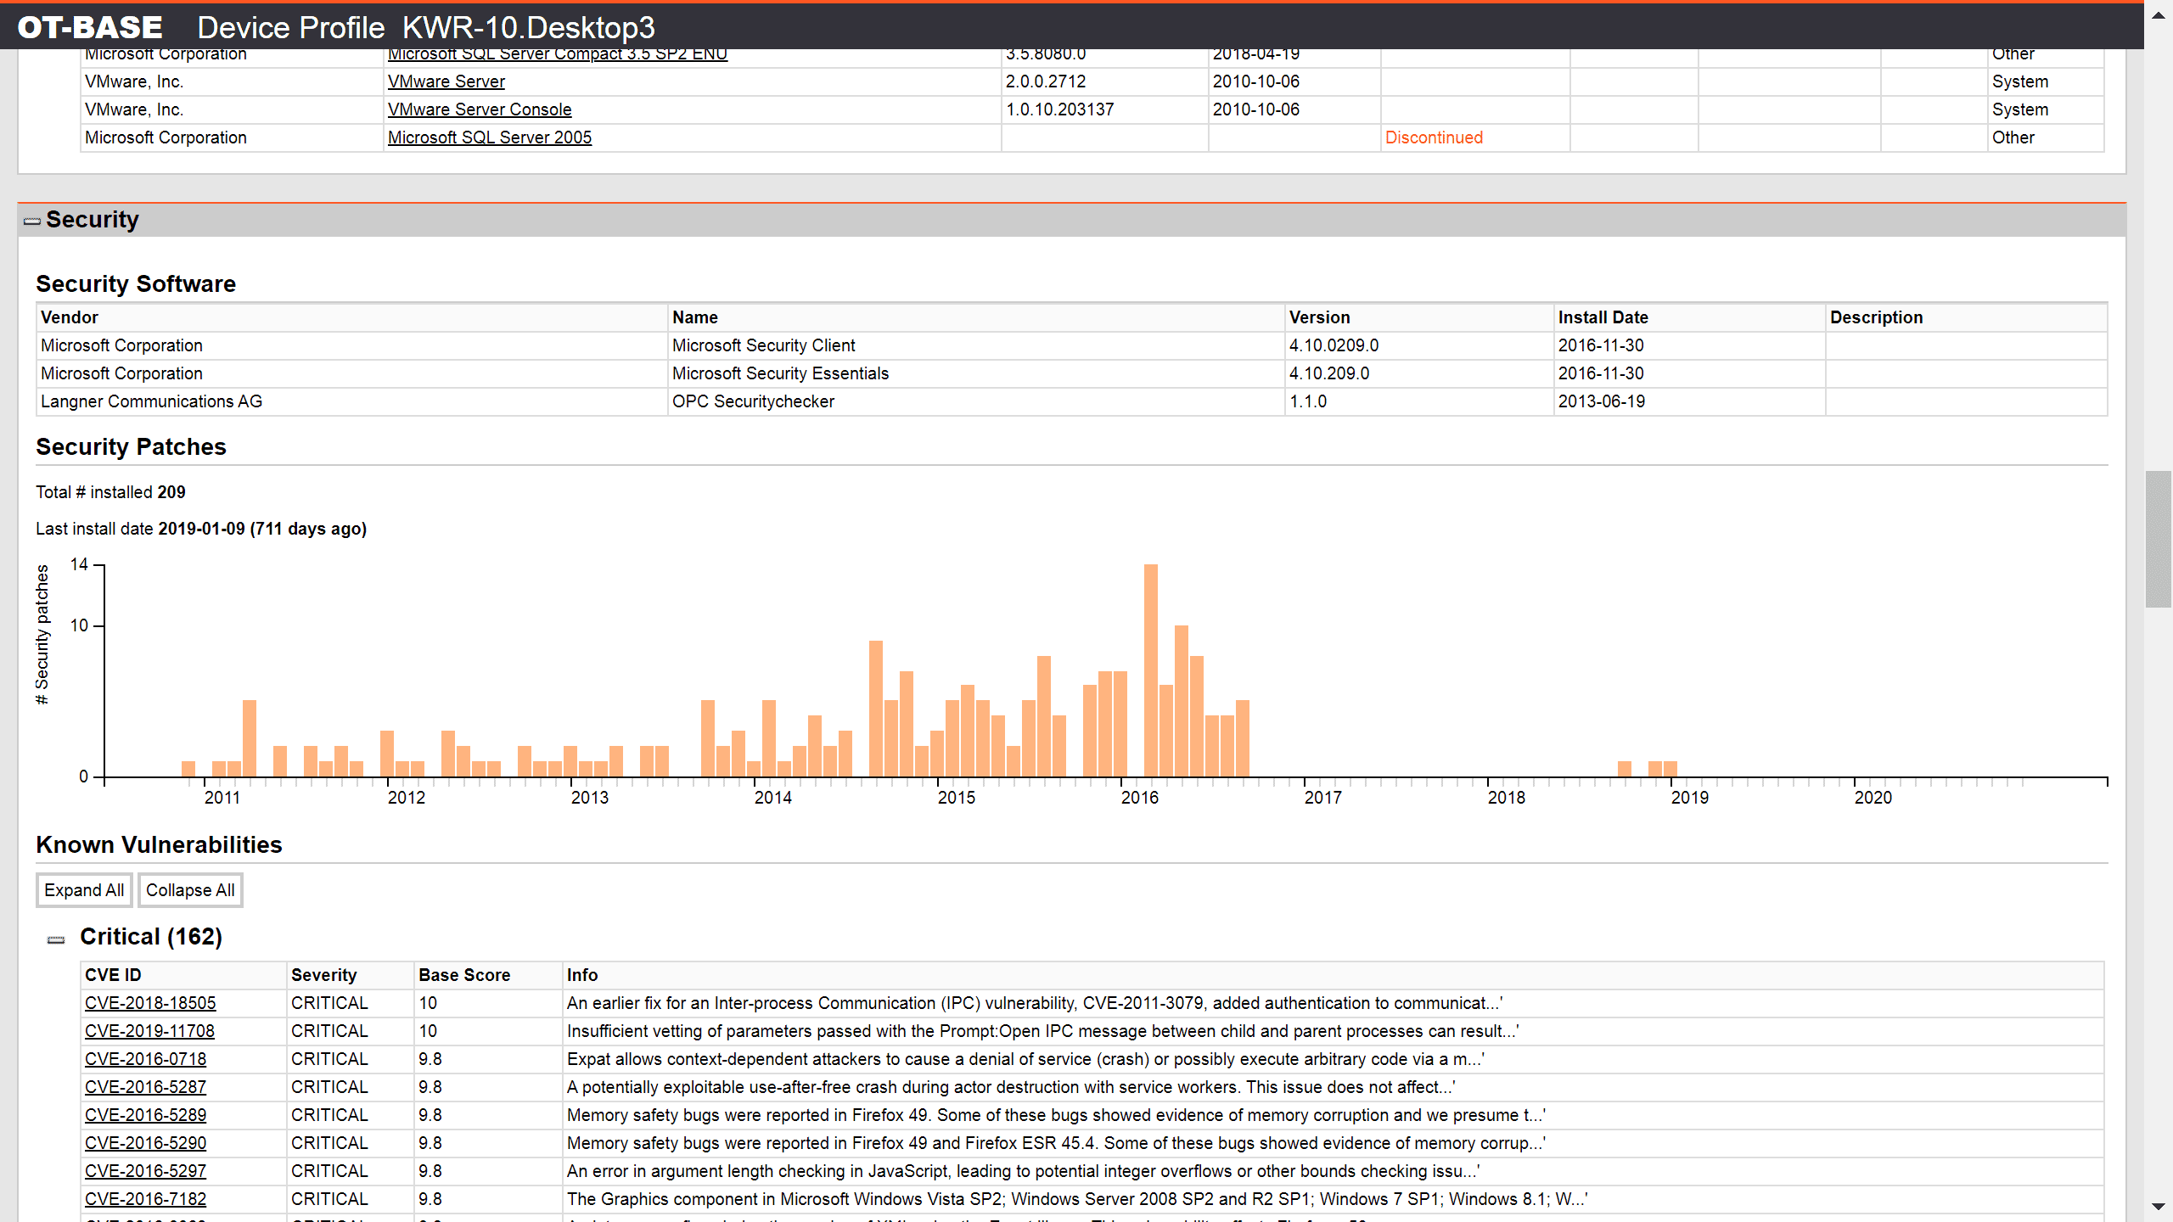
Task: Click the 2016 label on chart axis
Action: [1139, 798]
